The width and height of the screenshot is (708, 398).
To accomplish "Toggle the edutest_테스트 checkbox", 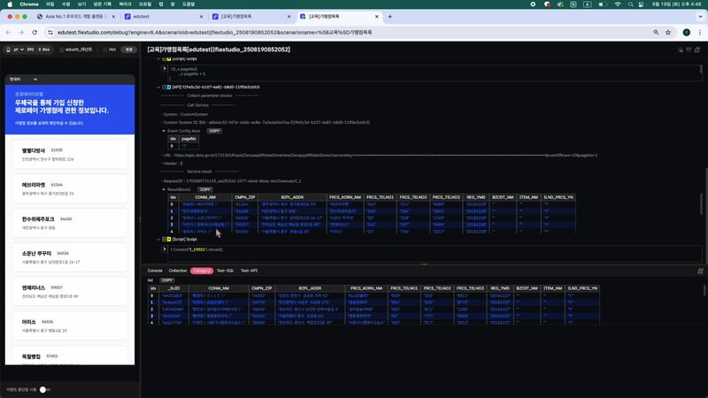I will coord(61,50).
